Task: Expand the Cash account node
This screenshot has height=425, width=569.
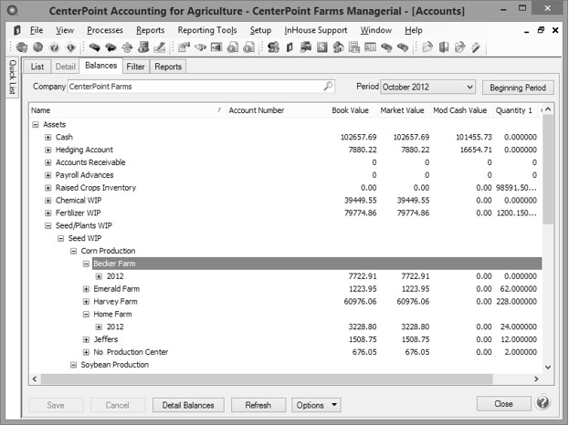Action: 47,138
